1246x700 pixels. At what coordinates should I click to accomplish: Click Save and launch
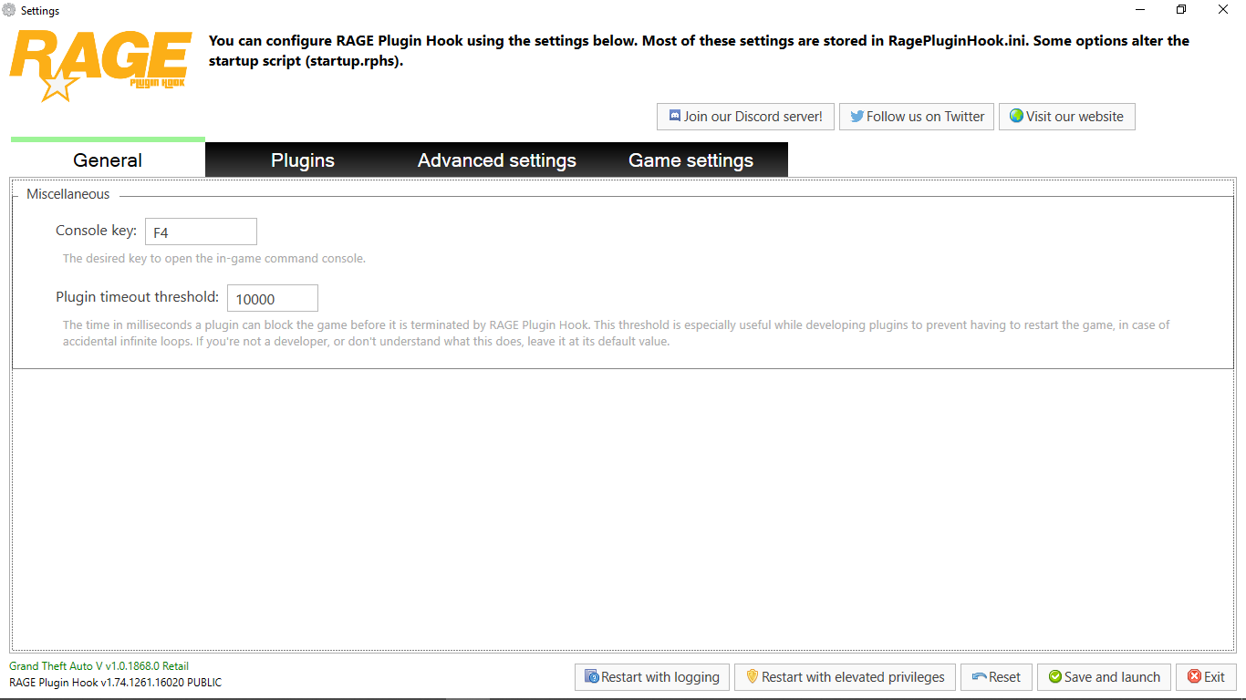pos(1104,677)
